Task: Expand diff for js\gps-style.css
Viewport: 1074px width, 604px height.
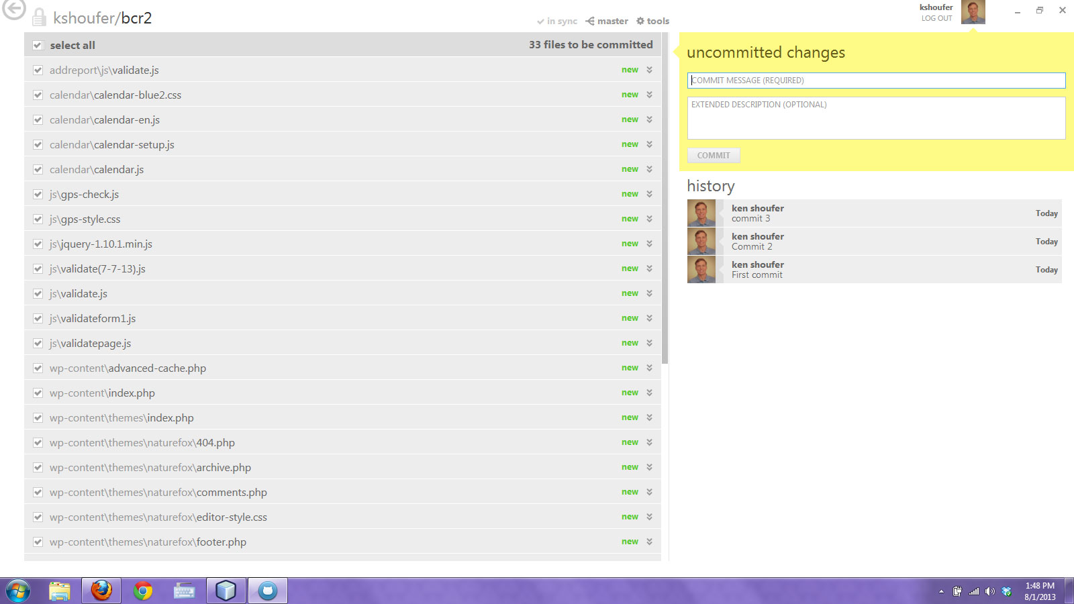Action: click(x=649, y=219)
